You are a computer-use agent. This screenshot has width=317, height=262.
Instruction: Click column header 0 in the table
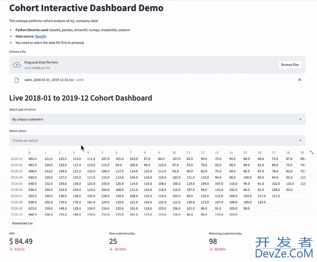coord(29,153)
